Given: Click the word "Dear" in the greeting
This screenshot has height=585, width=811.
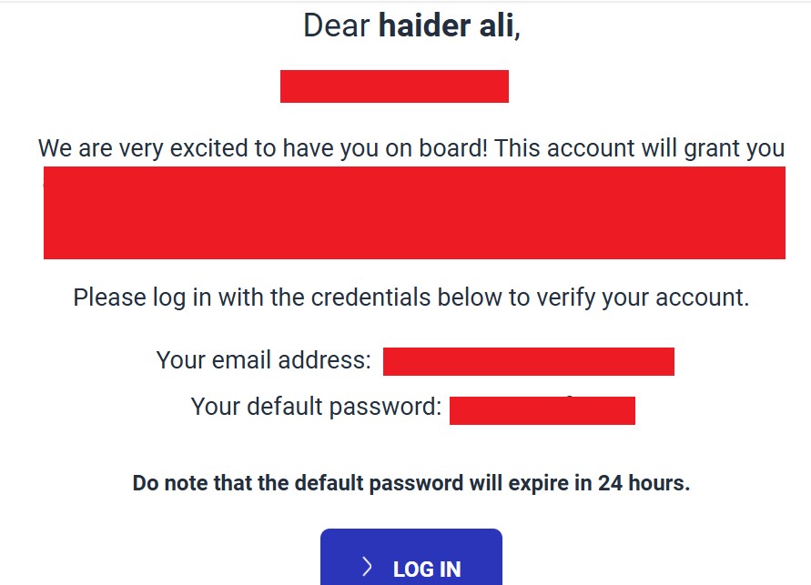Looking at the screenshot, I should pos(337,25).
